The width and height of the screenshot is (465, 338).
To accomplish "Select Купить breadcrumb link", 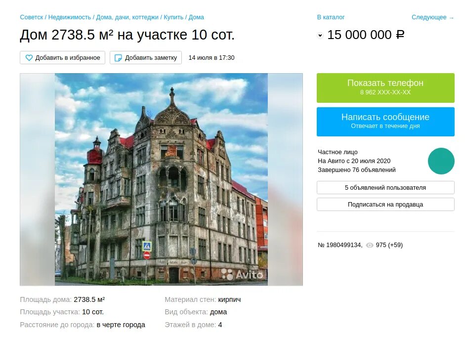I will [173, 17].
